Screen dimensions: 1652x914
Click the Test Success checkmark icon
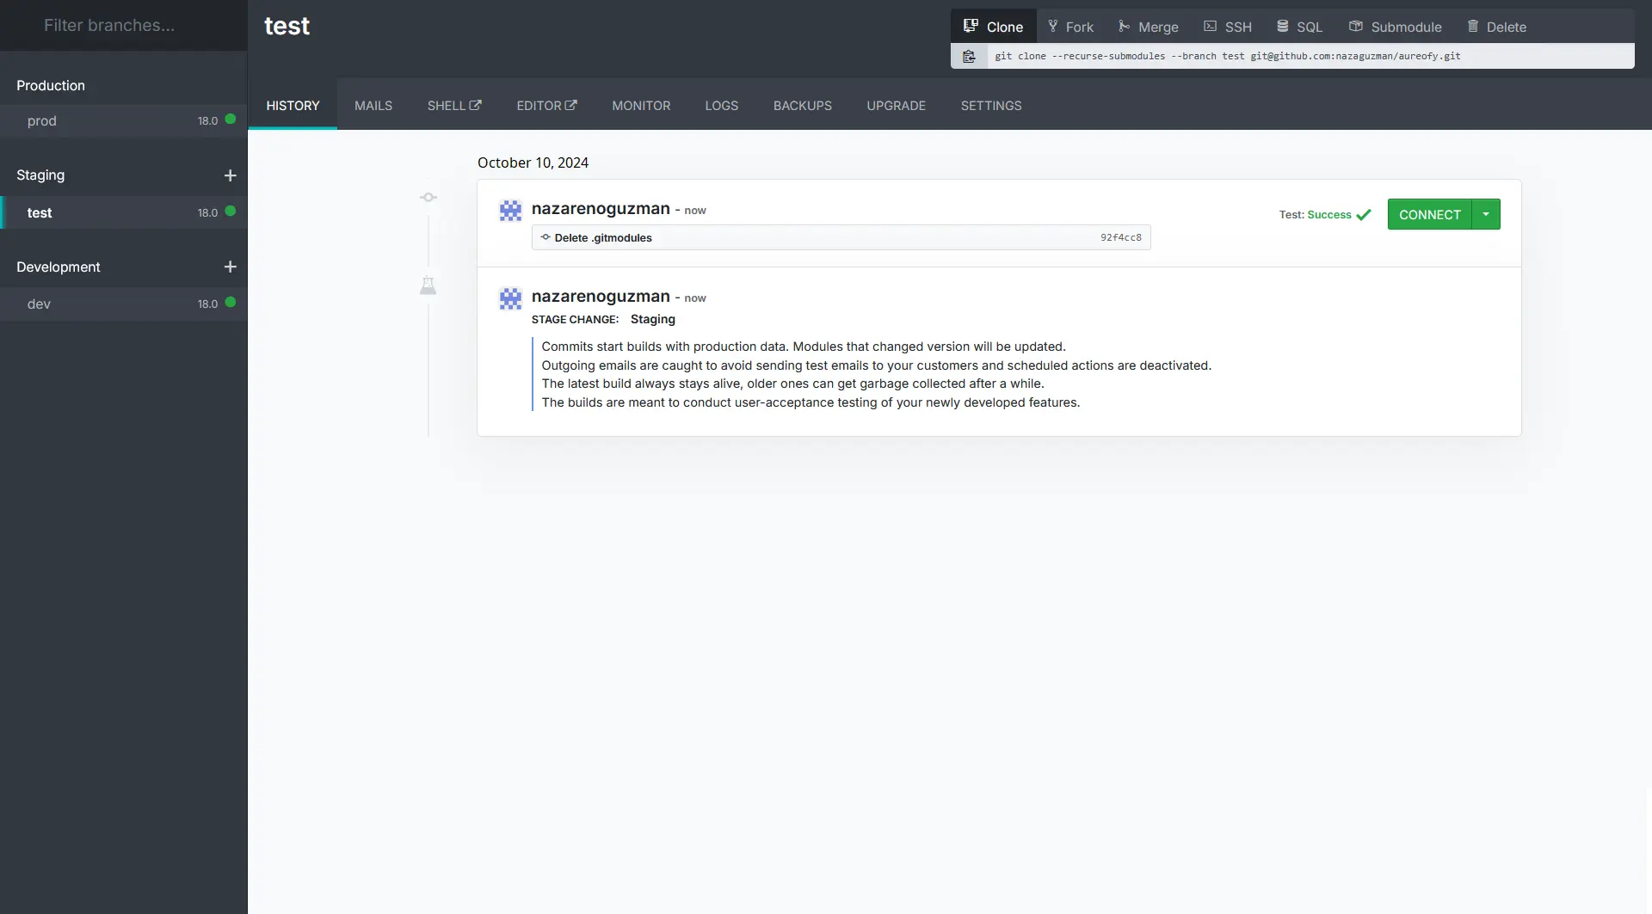click(1364, 215)
